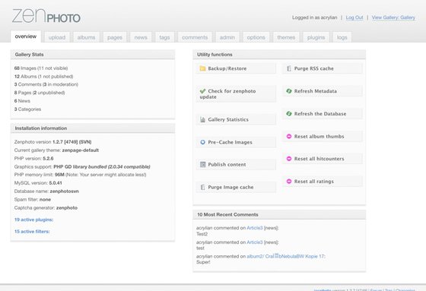Click the Gallery Statistics chart icon

point(202,119)
